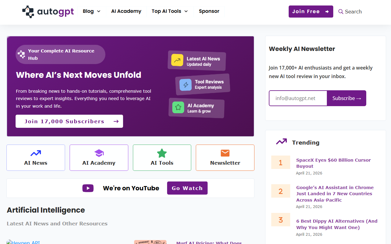The height and width of the screenshot is (244, 391).
Task: Expand the Blog dropdown chevron
Action: tap(99, 11)
